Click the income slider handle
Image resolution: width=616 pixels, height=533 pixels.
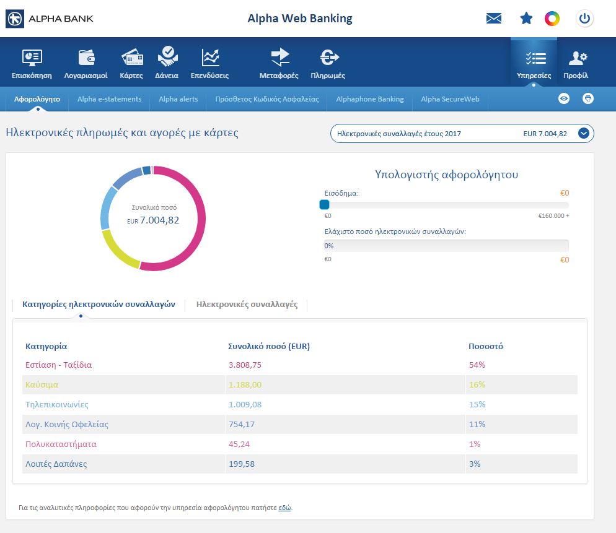[x=325, y=204]
